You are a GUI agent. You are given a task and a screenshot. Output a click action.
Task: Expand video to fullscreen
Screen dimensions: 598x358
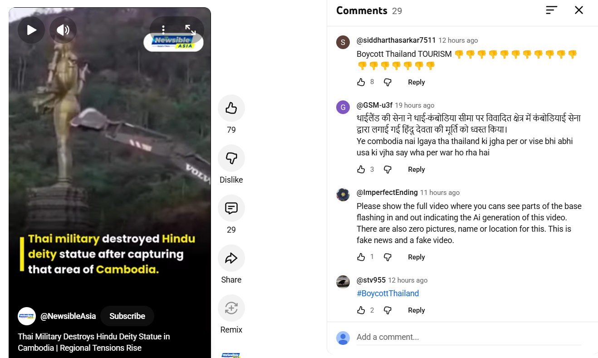click(x=191, y=30)
